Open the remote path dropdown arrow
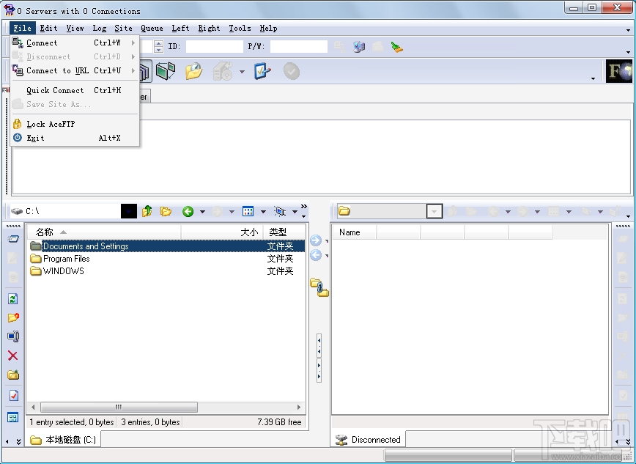 coord(435,211)
